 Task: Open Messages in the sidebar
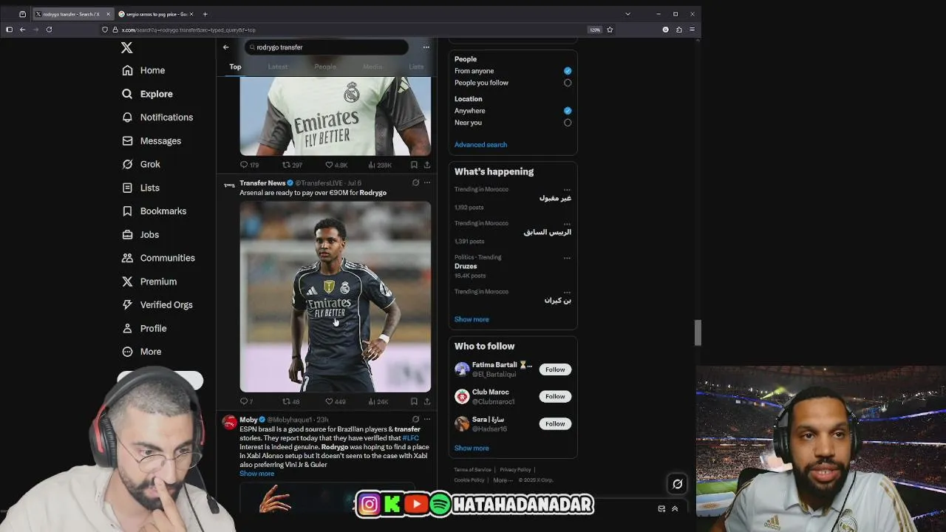click(x=152, y=140)
